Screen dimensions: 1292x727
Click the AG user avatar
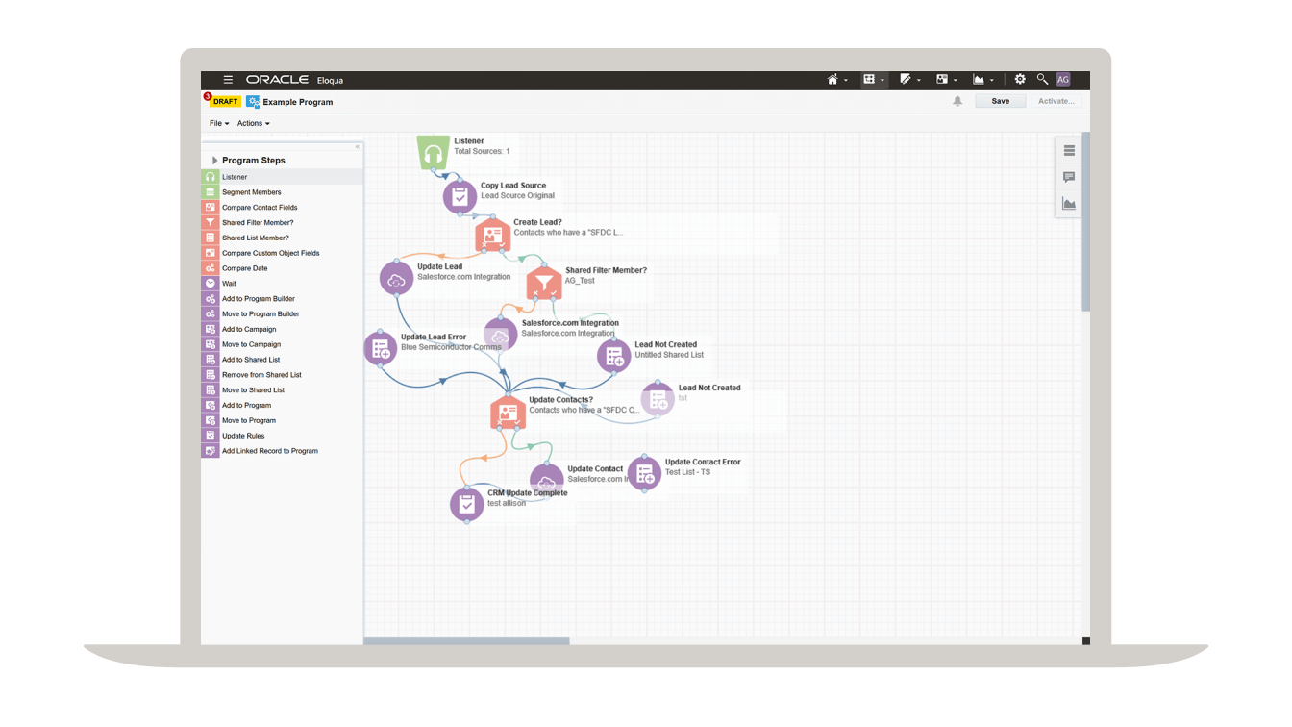(1064, 79)
